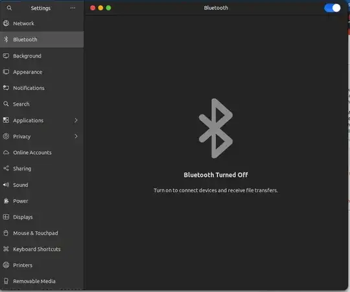Open the Sound settings

[42, 185]
